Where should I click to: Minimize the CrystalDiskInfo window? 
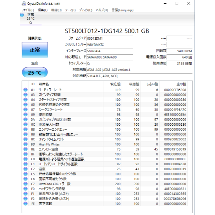pyautogui.click(x=165, y=3)
